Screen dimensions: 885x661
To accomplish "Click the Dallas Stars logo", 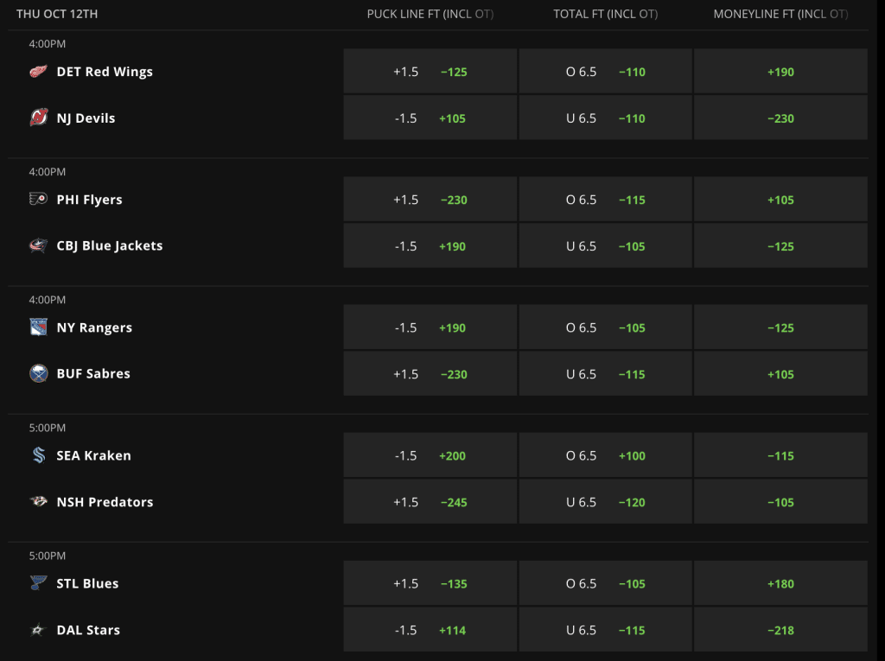I will 37,630.
